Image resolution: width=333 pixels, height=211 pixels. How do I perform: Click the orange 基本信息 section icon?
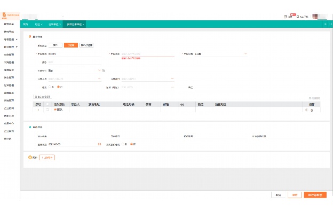[x=30, y=36]
